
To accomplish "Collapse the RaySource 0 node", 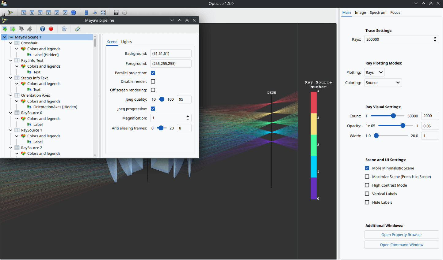I will 11,113.
